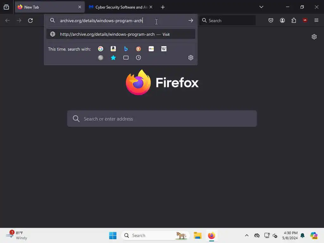
Task: Click the display network tray icon
Action: tap(267, 235)
